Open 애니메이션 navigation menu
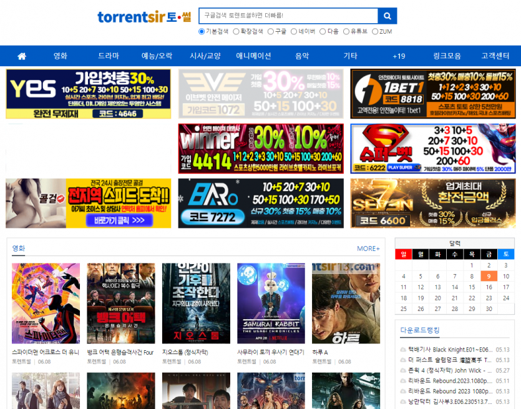This screenshot has width=521, height=409. 253,56
